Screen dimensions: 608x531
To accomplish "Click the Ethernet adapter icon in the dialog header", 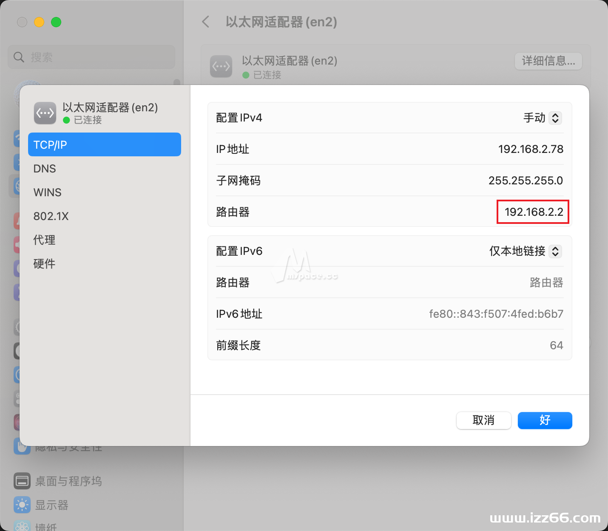I will click(45, 113).
